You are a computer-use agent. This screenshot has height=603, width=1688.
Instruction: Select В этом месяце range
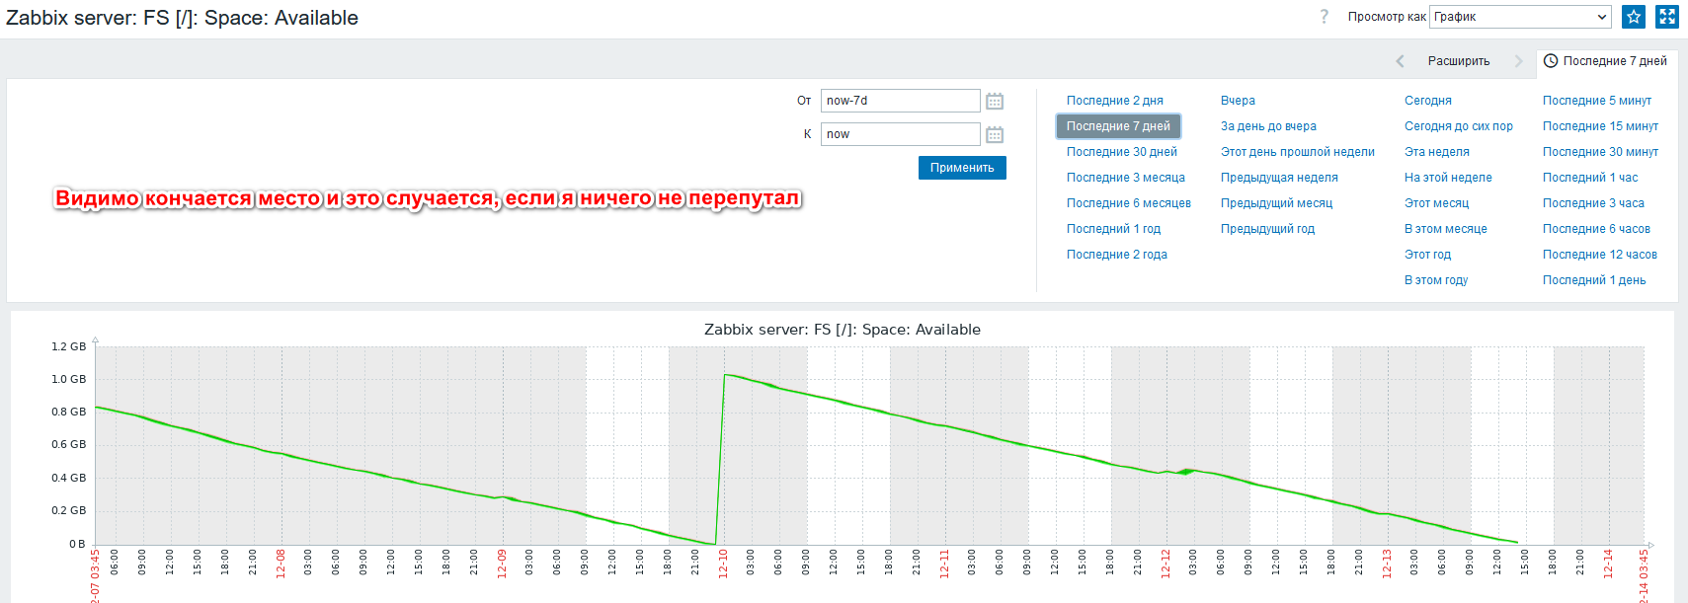tap(1445, 229)
